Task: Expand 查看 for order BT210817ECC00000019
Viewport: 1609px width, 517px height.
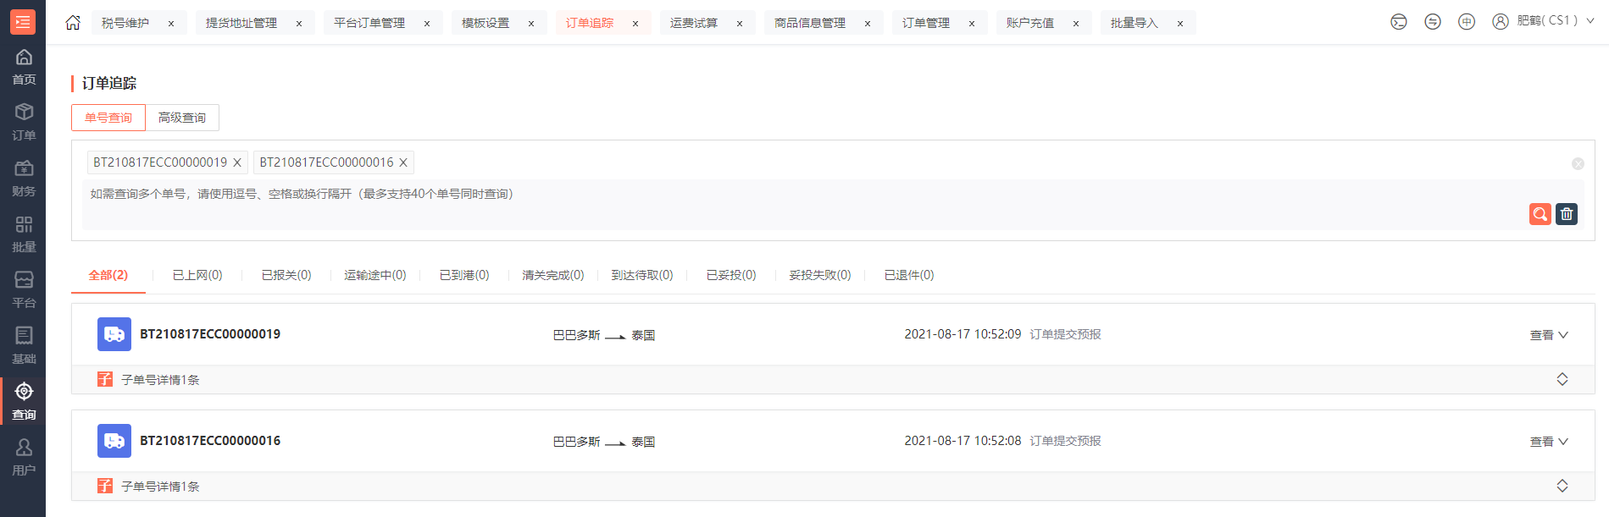Action: tap(1548, 335)
